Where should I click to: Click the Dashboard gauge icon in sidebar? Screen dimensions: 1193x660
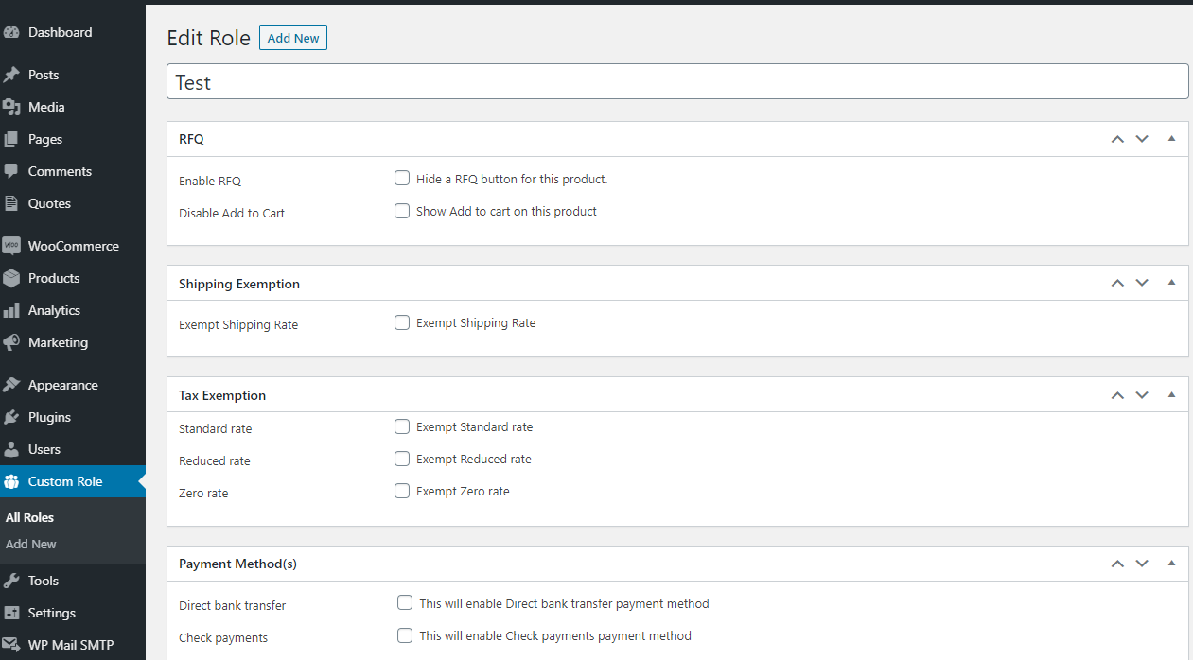(11, 32)
